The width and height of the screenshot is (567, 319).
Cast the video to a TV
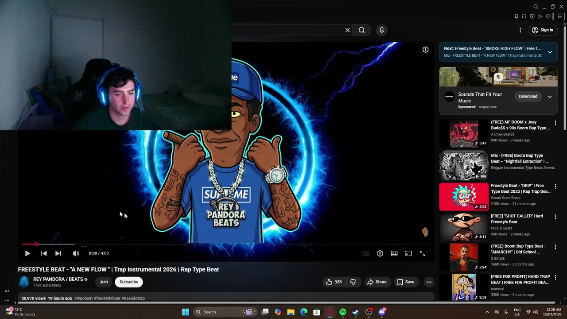click(408, 253)
